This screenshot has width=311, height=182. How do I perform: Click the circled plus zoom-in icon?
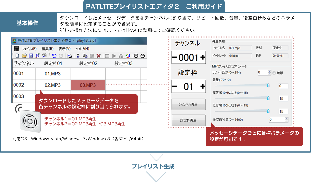click(136, 56)
